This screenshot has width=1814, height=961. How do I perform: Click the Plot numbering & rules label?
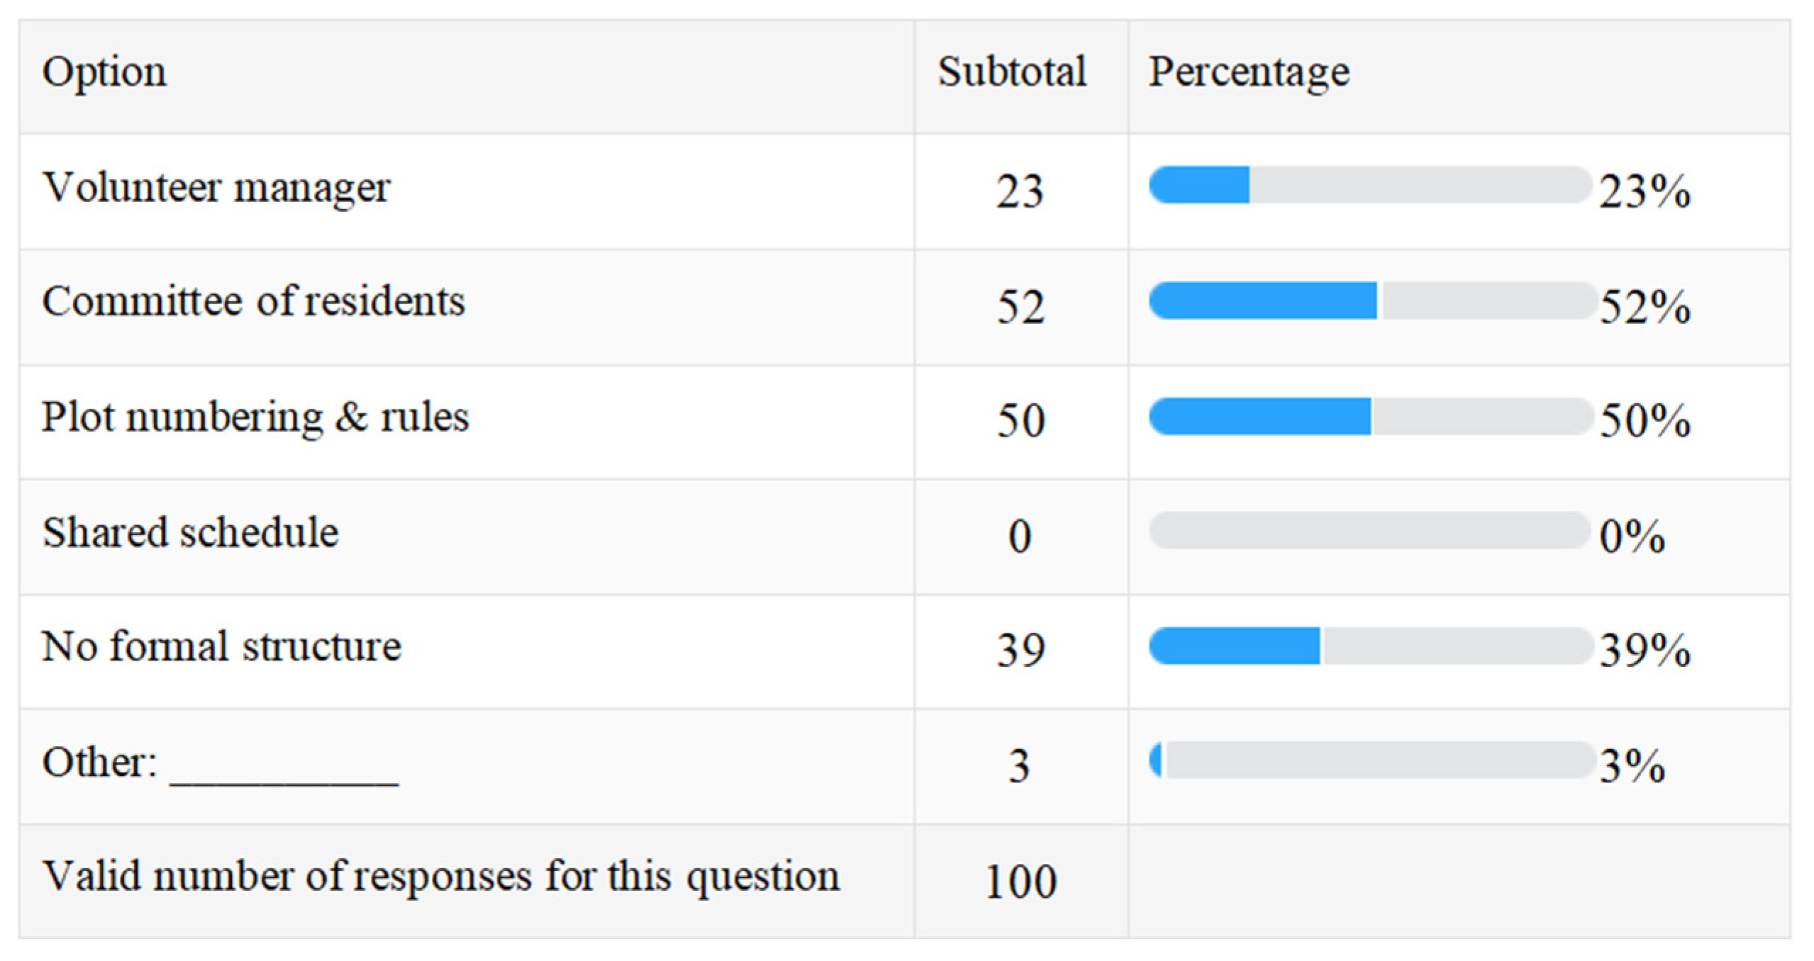(255, 417)
